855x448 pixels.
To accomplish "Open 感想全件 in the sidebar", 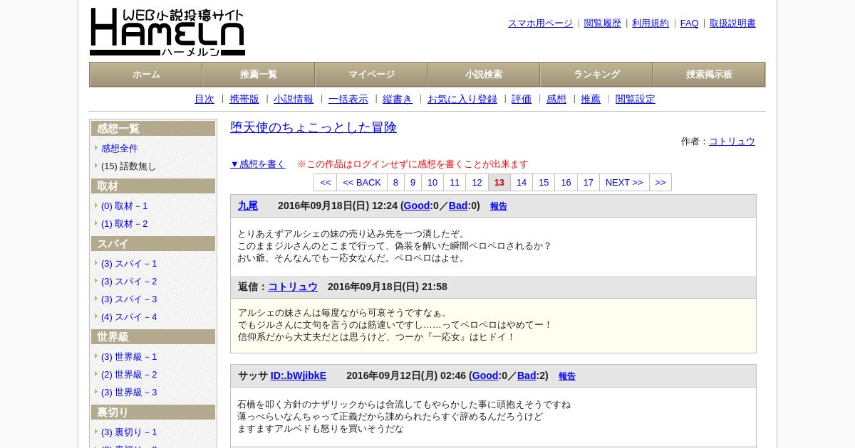I will click(120, 149).
